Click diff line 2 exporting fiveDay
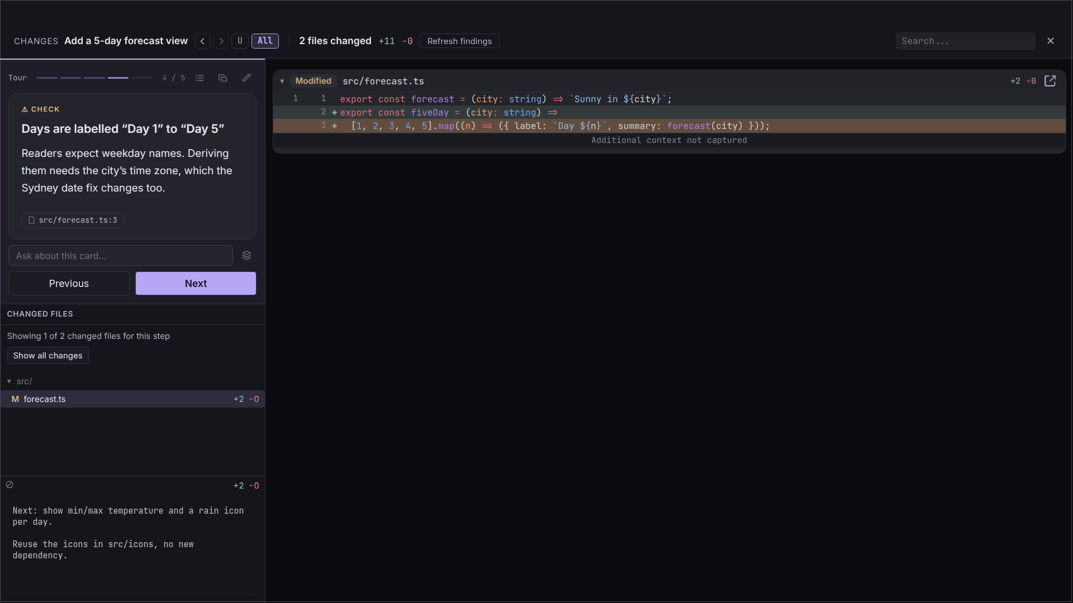 click(x=669, y=113)
